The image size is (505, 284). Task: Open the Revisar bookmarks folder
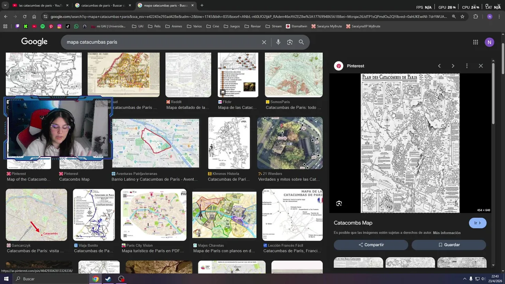click(x=252, y=26)
